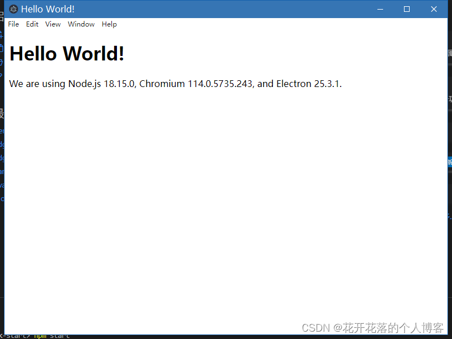Open the Window menu

(x=81, y=24)
